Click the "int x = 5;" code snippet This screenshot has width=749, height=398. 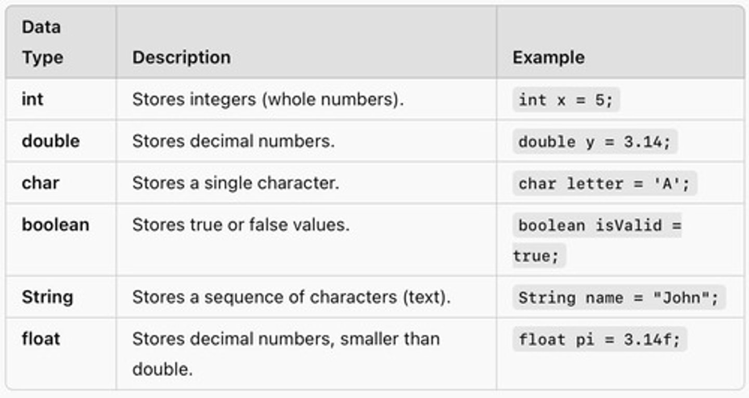coord(566,100)
